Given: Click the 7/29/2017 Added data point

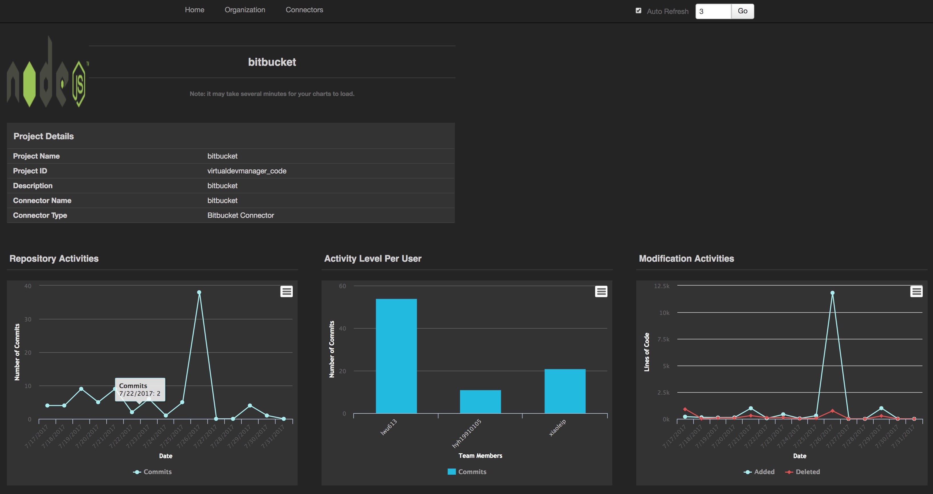Looking at the screenshot, I should [x=881, y=408].
